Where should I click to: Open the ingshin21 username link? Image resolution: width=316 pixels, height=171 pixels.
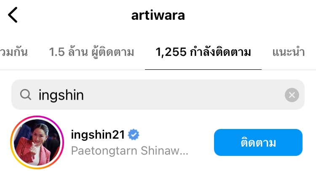[98, 134]
